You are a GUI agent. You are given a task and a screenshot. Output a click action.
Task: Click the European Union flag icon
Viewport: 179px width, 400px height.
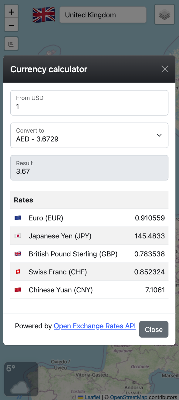pyautogui.click(x=18, y=218)
